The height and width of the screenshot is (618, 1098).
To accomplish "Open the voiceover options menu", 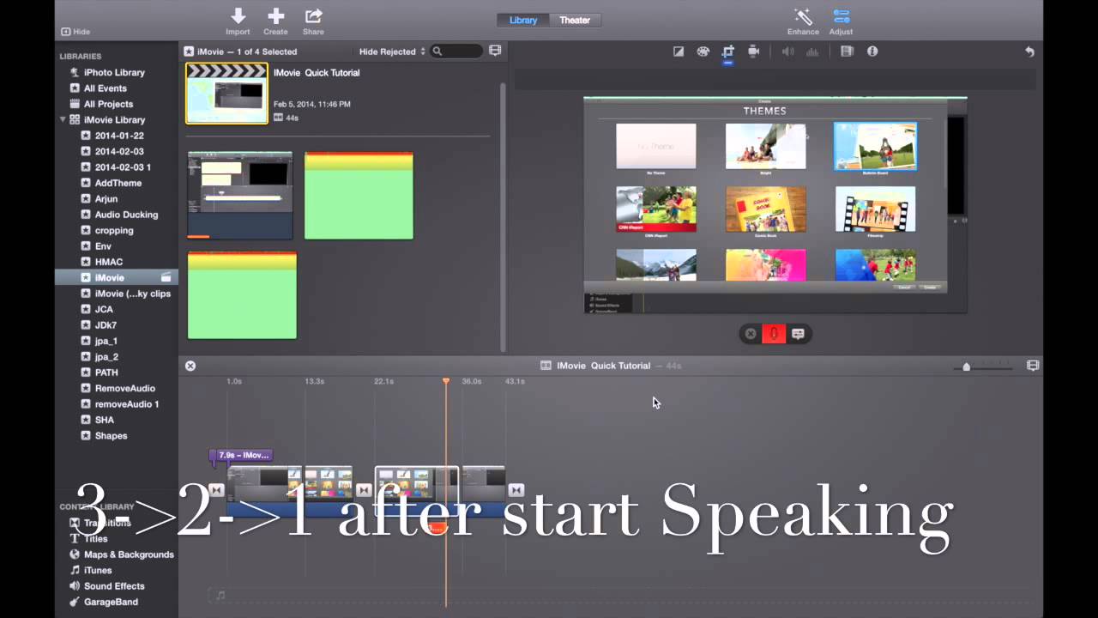I will (x=798, y=334).
